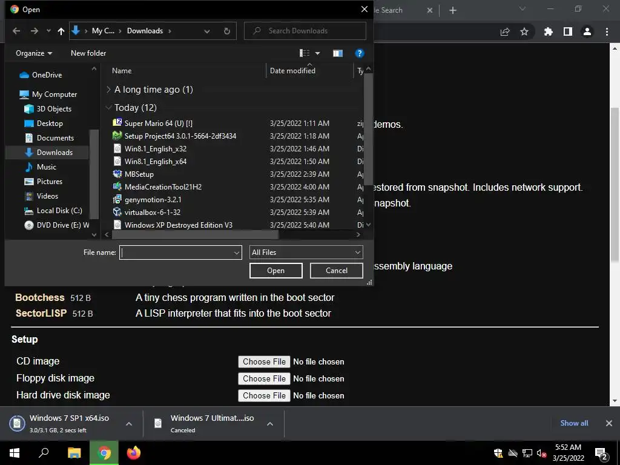
Task: Collapse the 'Today (12)' group
Action: point(109,108)
